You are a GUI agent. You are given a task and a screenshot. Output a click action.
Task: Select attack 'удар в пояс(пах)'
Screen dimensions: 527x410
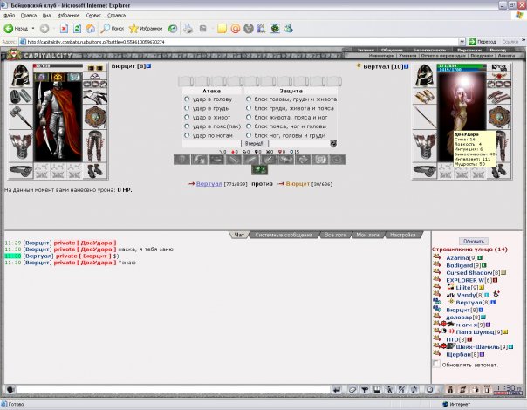[187, 126]
